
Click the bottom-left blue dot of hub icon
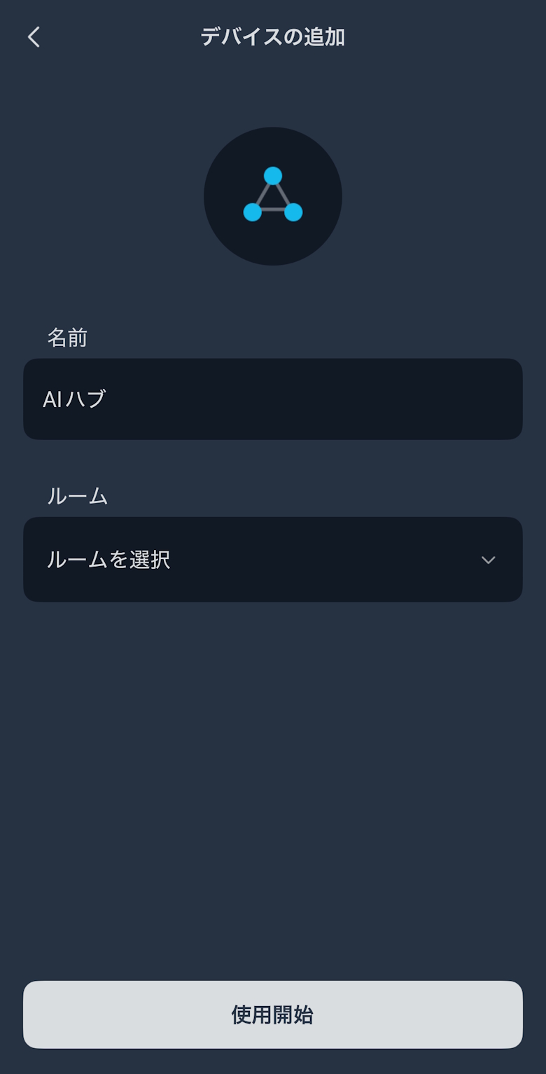[x=253, y=212]
